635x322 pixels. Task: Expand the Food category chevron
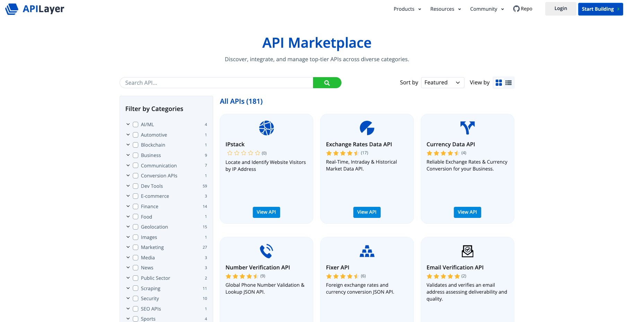pos(128,217)
